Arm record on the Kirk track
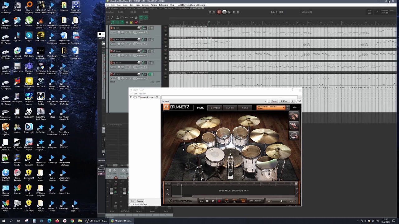The width and height of the screenshot is (399, 224). [111, 28]
